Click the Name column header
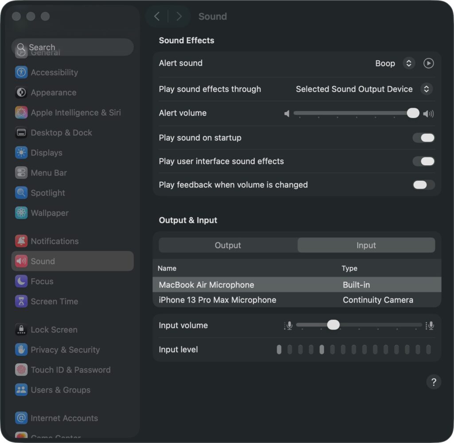Viewport: 454px width, 443px height. coord(167,268)
